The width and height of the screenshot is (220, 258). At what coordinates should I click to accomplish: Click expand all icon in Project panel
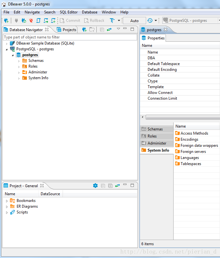(110, 186)
